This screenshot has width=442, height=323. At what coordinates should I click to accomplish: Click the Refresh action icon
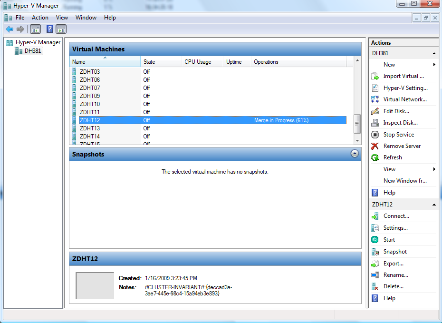click(x=375, y=157)
